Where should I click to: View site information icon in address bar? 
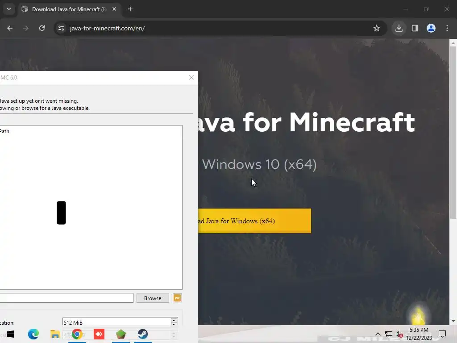click(61, 28)
